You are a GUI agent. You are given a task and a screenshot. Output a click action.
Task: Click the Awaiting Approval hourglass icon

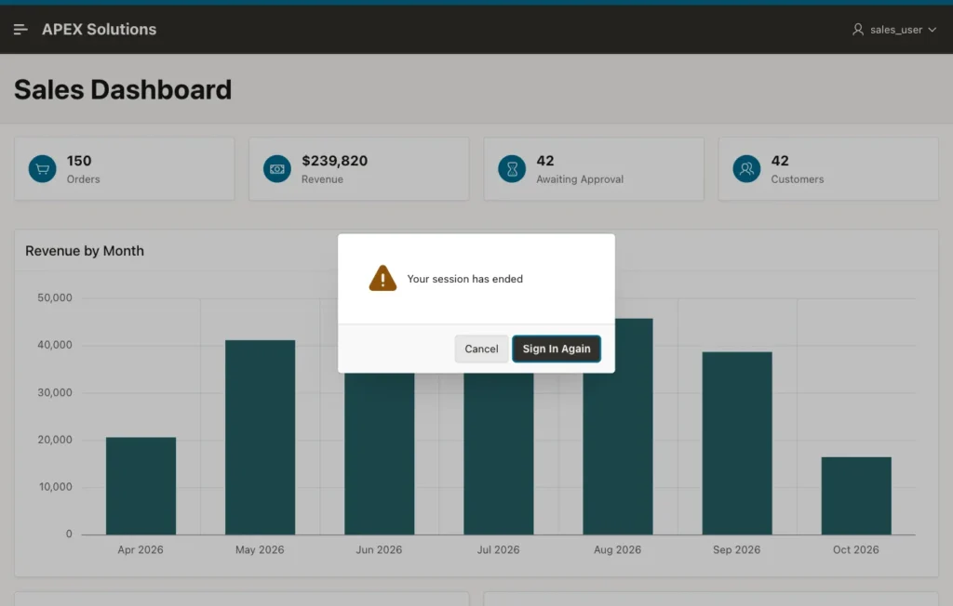[x=512, y=169]
